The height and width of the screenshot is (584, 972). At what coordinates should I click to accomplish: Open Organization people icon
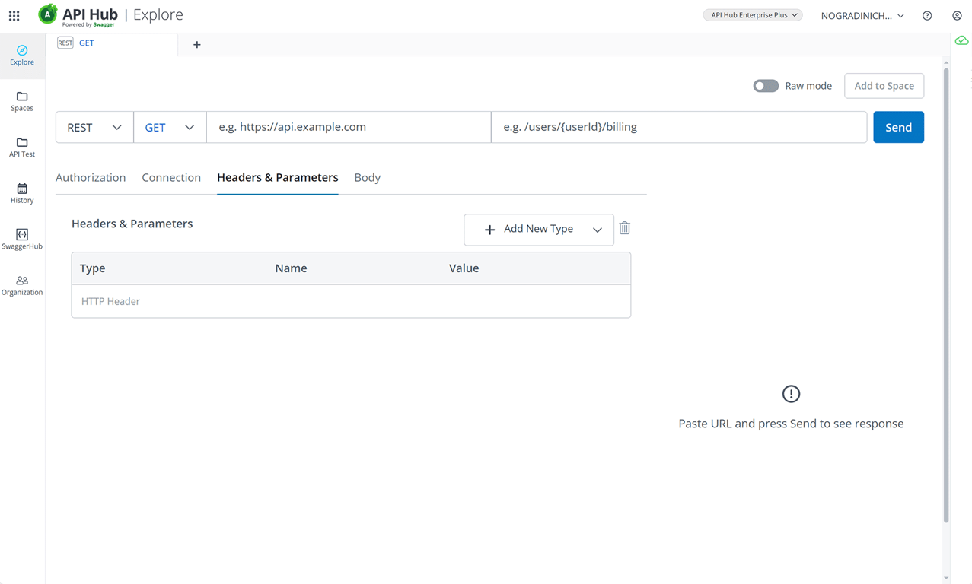[x=22, y=281]
